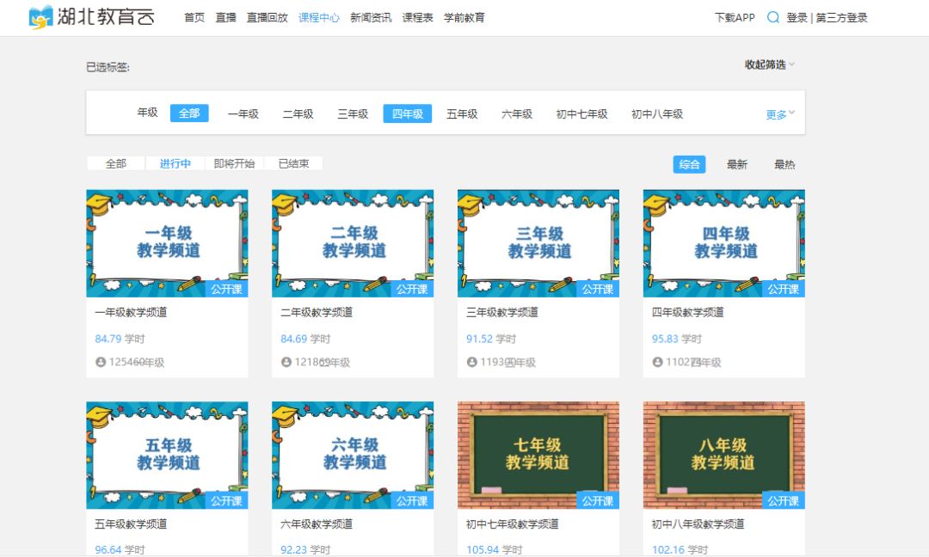Expand 更多 grade options

pos(779,114)
